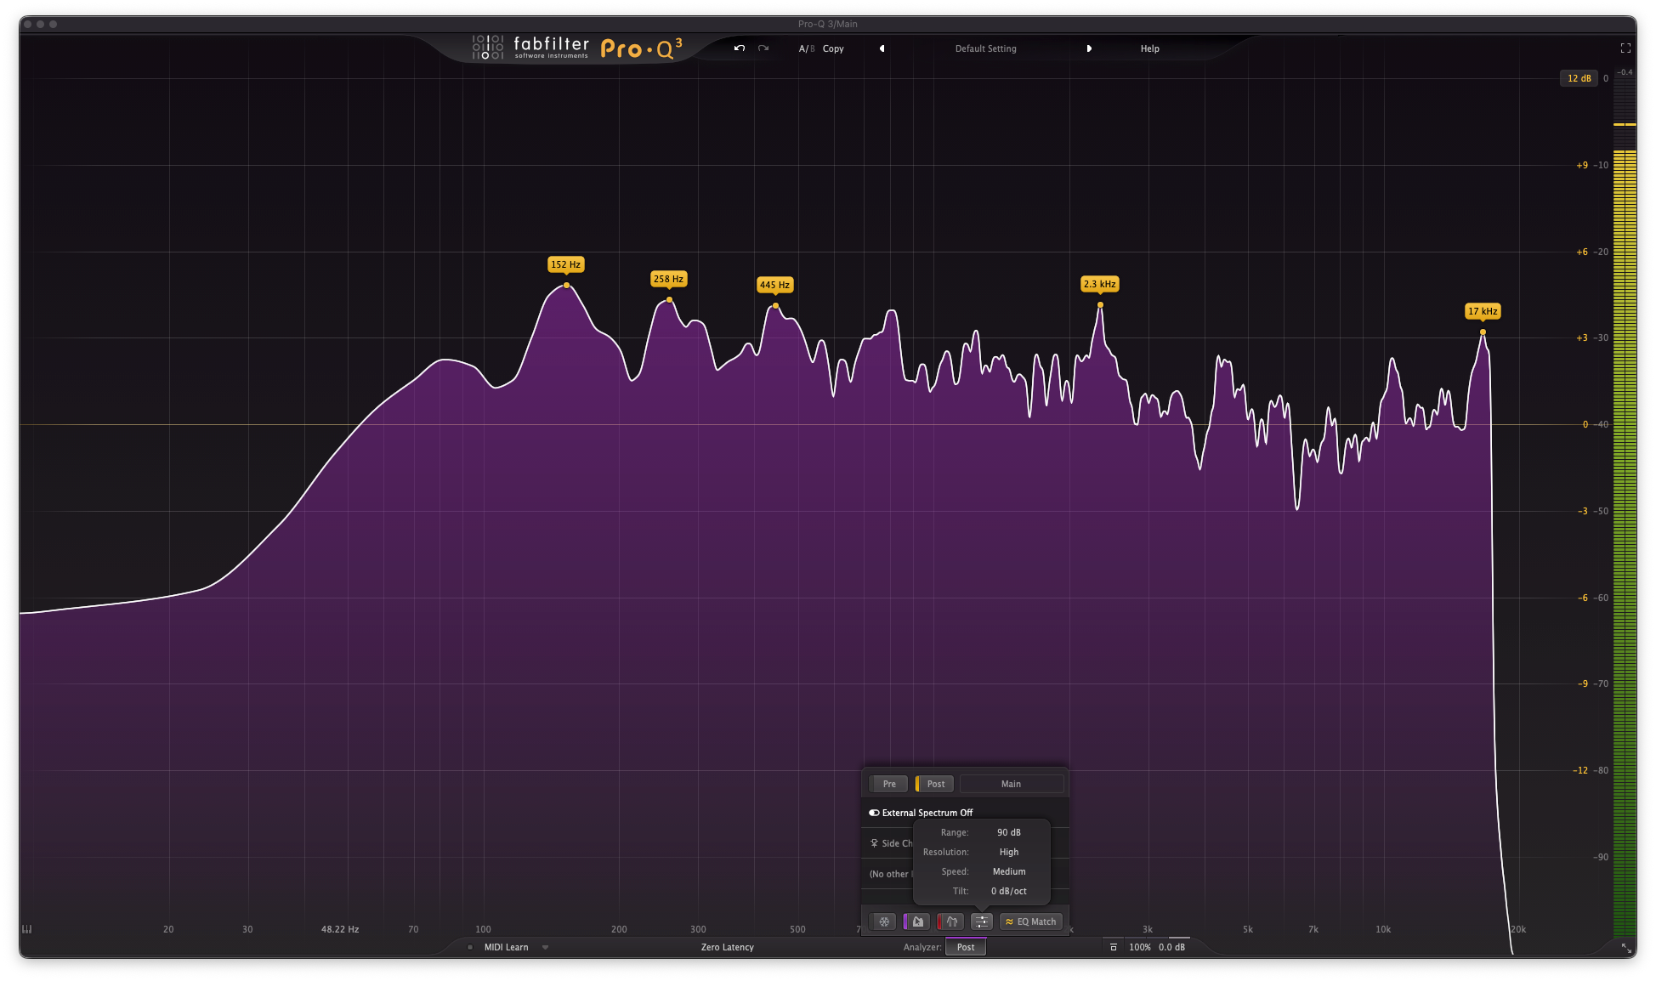This screenshot has height=981, width=1656.
Task: Open the Help menu
Action: pyautogui.click(x=1150, y=48)
